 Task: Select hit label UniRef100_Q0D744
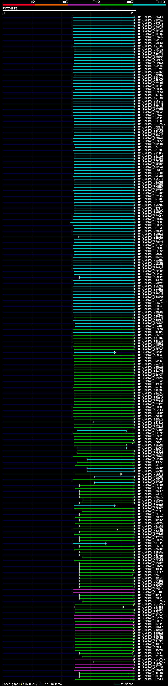coord(151,457)
